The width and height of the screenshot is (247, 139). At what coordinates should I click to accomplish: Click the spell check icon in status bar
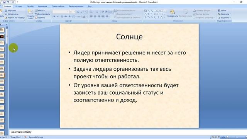click(x=25, y=137)
